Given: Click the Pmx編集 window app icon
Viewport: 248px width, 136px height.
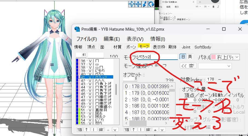Looking at the screenshot, I should [x=77, y=29].
